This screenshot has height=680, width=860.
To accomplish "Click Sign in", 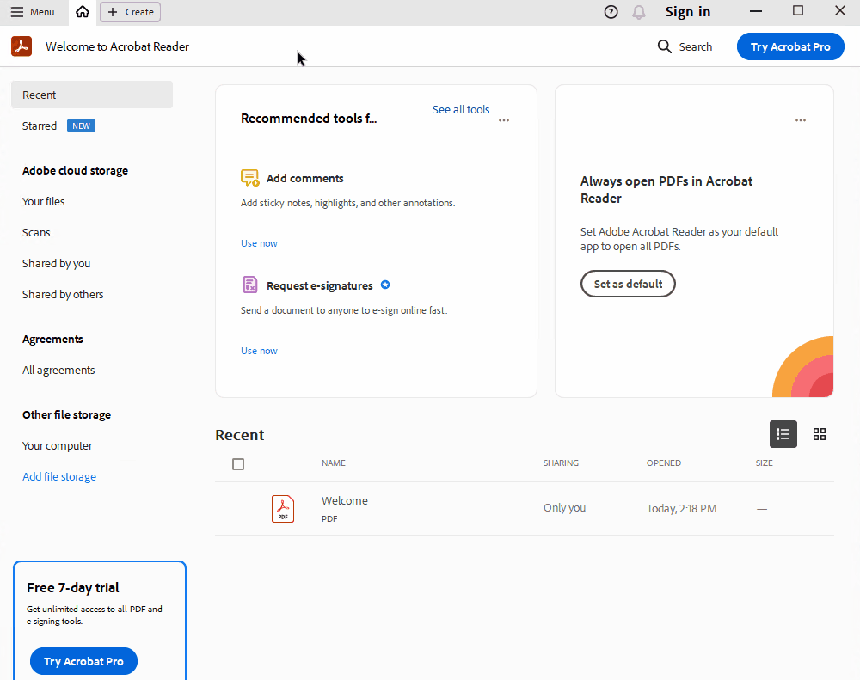I will tap(688, 12).
